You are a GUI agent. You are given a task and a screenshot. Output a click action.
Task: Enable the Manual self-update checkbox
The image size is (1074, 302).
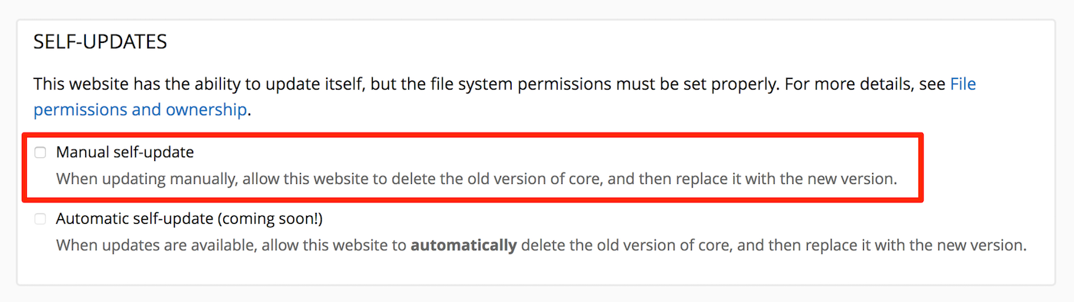[40, 153]
